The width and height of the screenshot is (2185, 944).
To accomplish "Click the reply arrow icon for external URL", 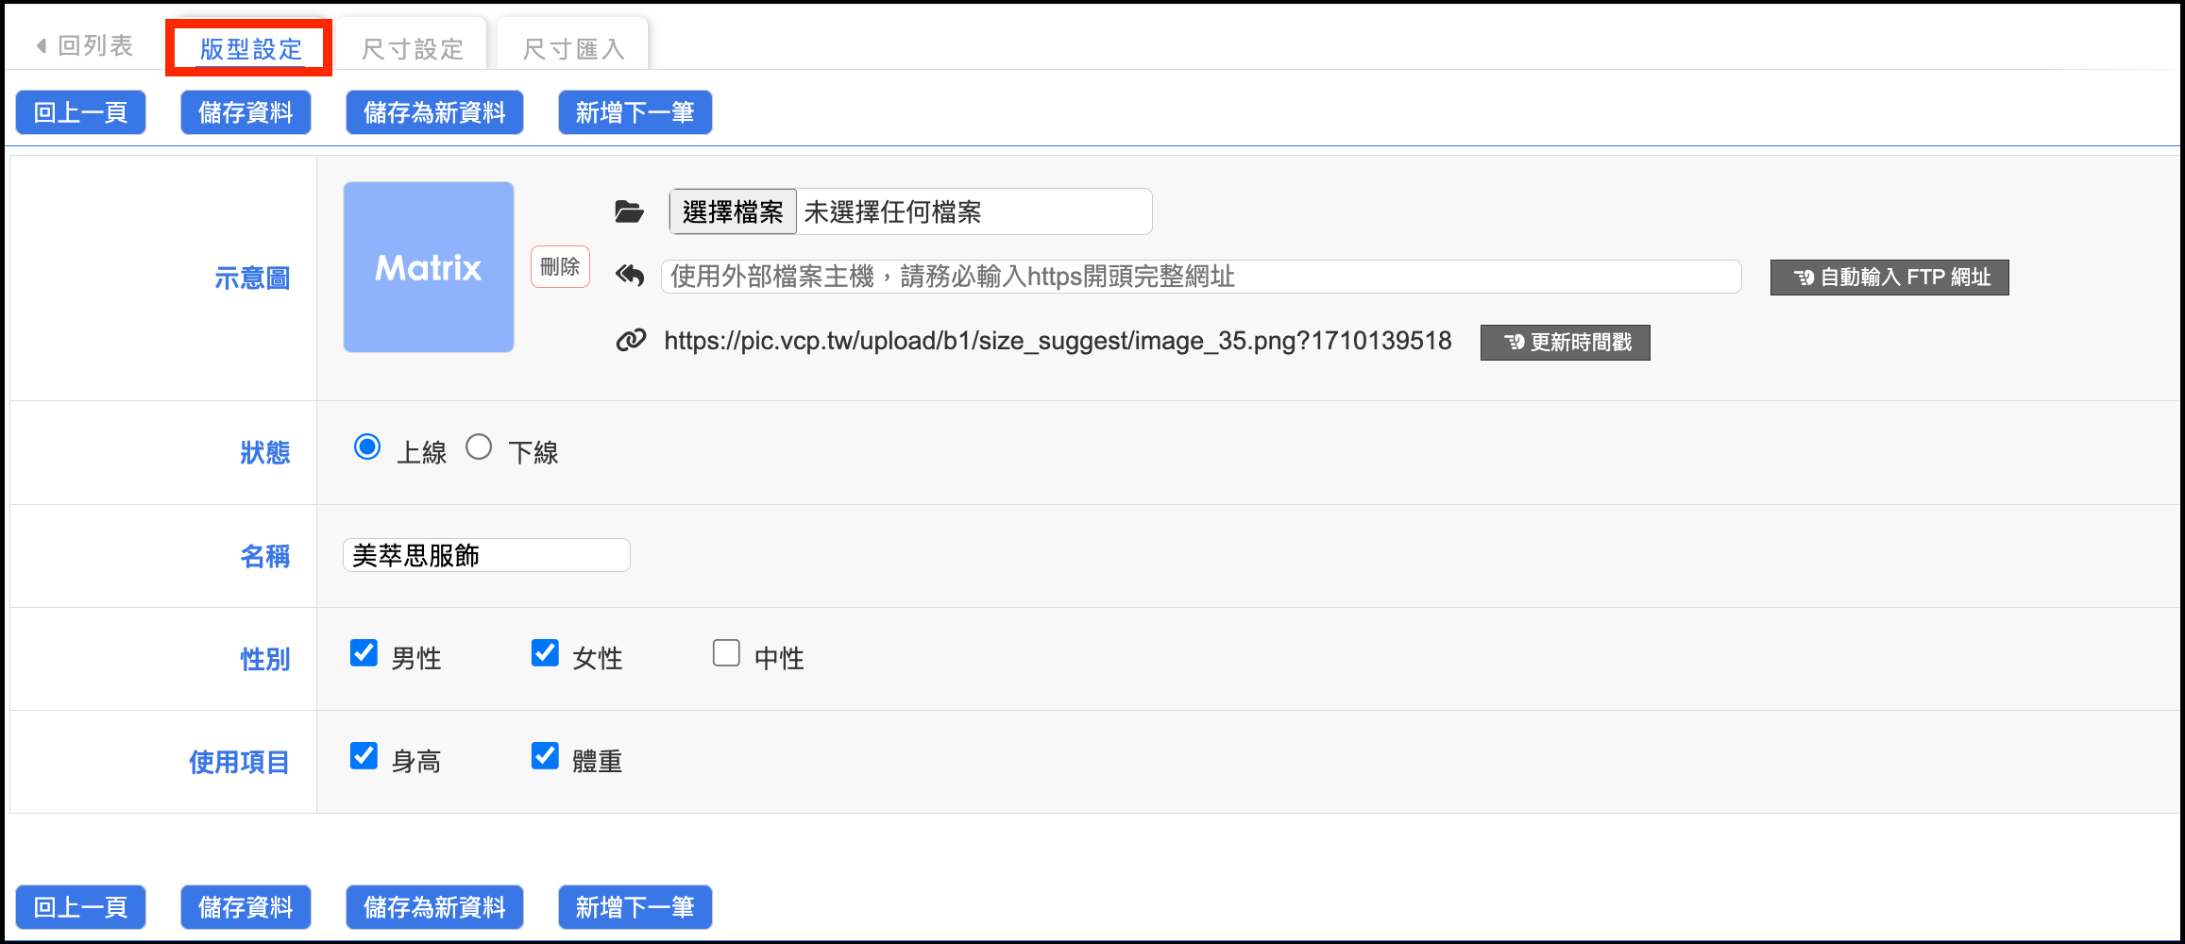I will [630, 276].
